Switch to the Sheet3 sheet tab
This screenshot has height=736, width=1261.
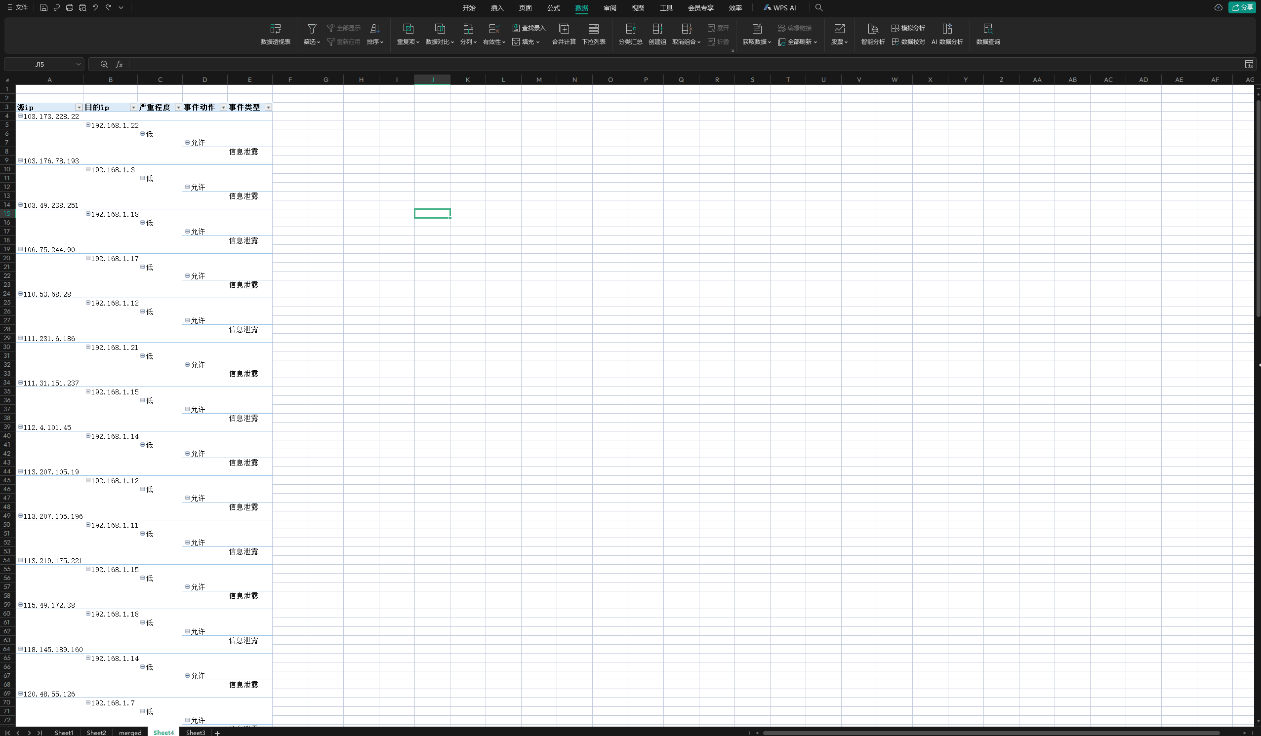click(x=195, y=733)
